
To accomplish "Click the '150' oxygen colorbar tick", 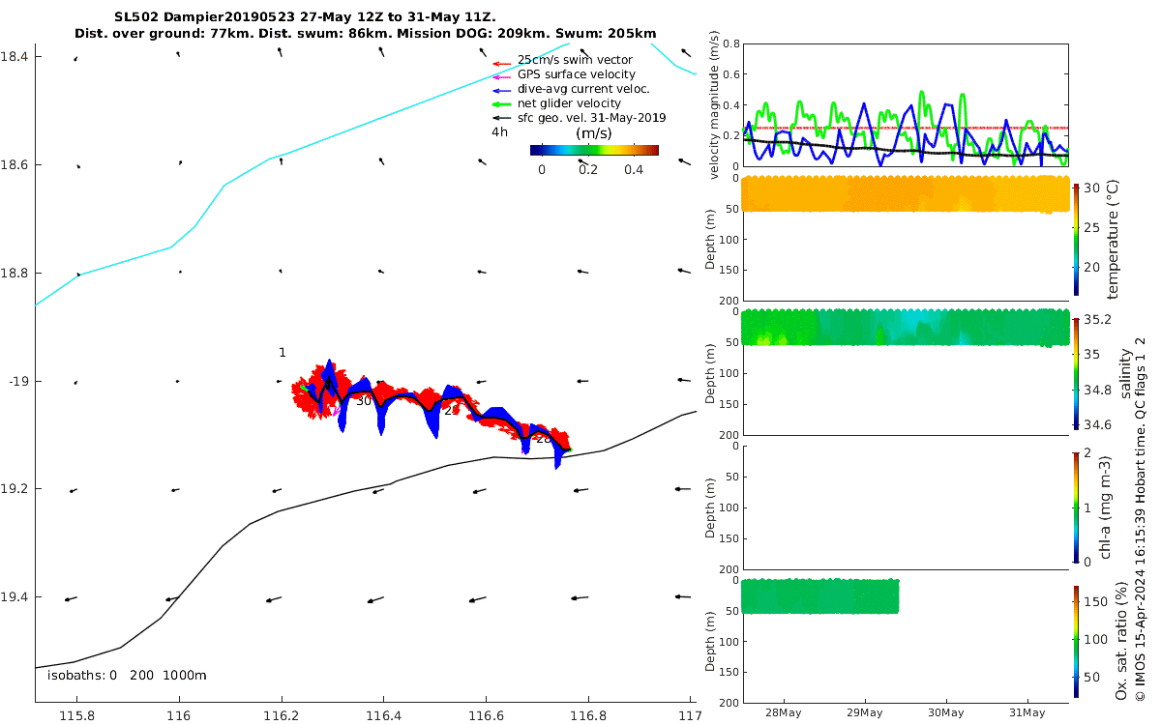I will point(1094,600).
